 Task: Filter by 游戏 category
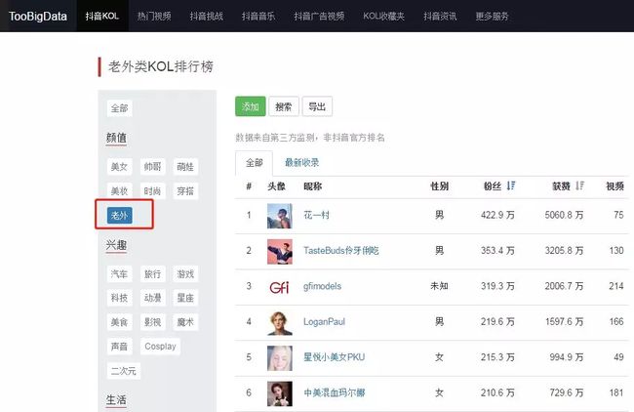coord(185,274)
